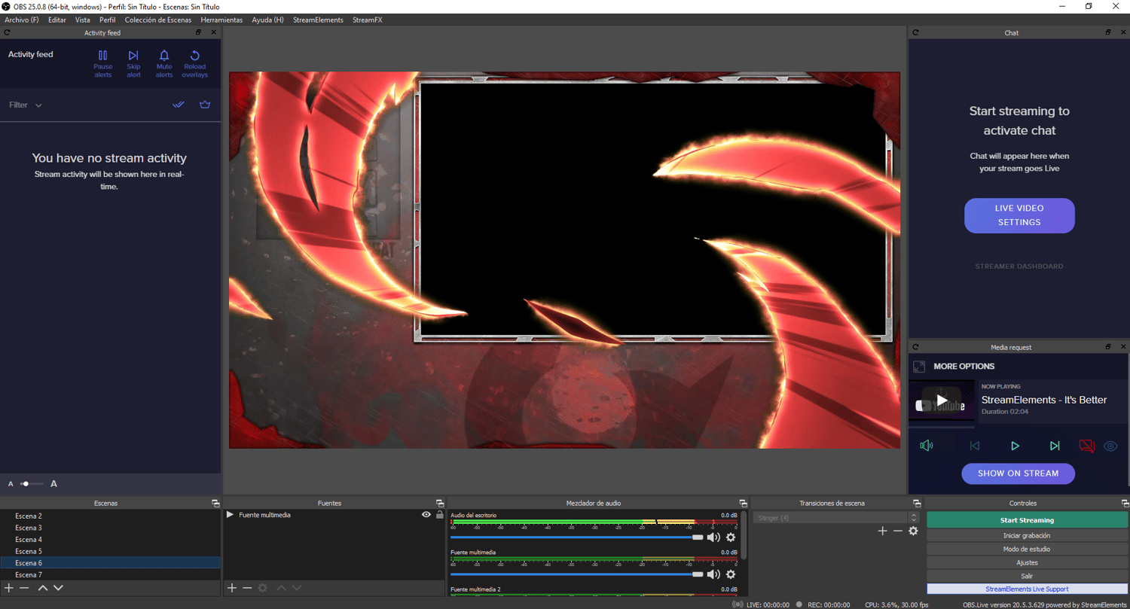Enable Modo de estudio

pyautogui.click(x=1028, y=549)
